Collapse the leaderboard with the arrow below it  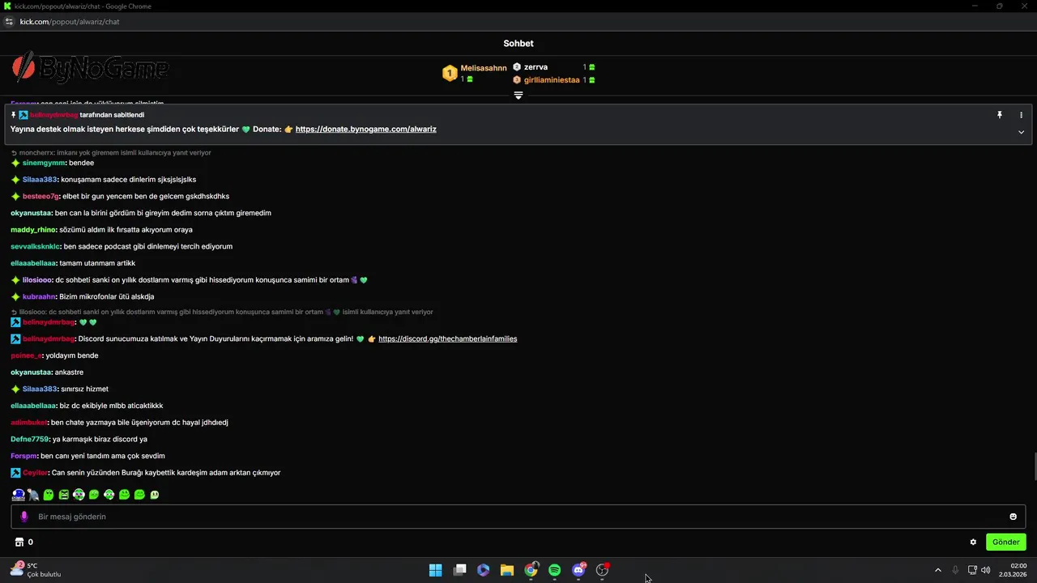tap(518, 96)
